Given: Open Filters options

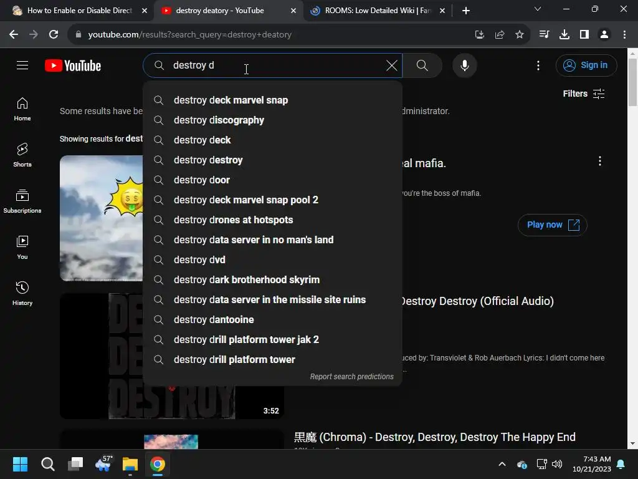Looking at the screenshot, I should click(584, 94).
